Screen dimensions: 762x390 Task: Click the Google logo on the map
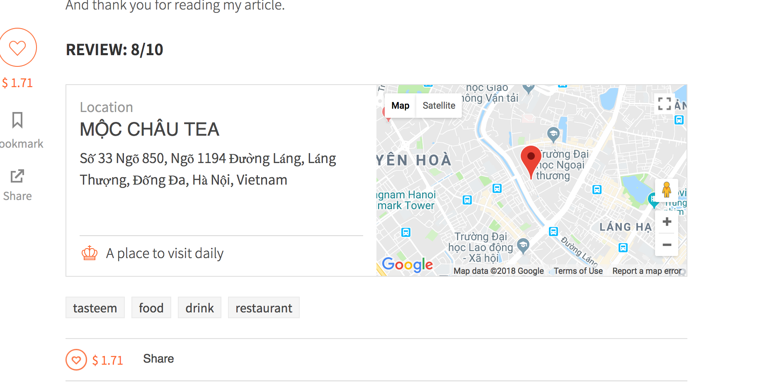coord(407,264)
